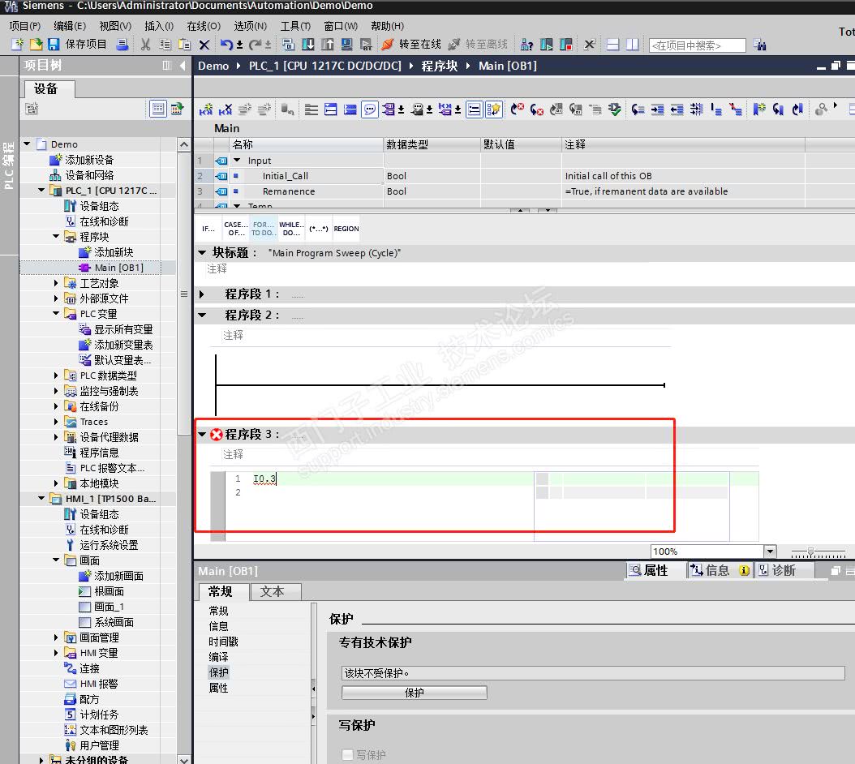Click the 保存项目 save project icon
The height and width of the screenshot is (764, 855).
point(54,45)
